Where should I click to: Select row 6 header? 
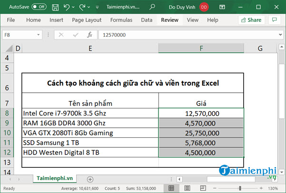[x=7, y=83]
